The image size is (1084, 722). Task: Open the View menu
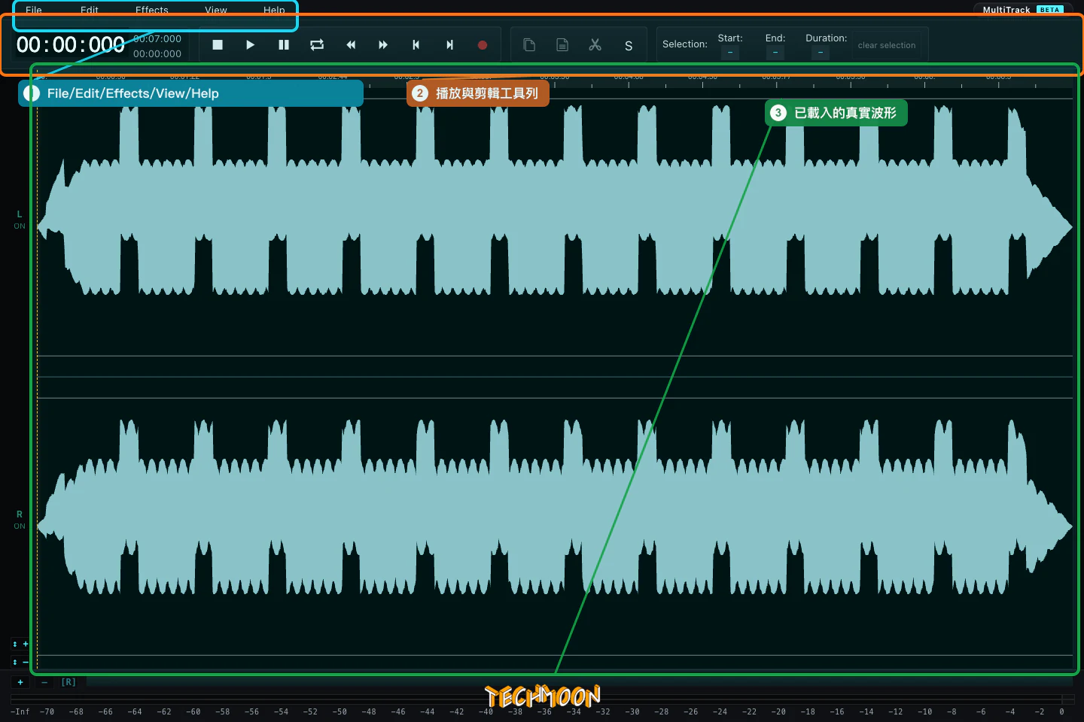pos(216,10)
